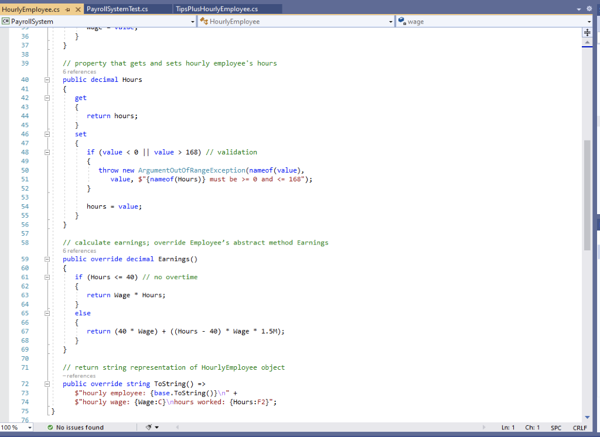The image size is (600, 437).
Task: Click the code cleanup broom icon
Action: (x=149, y=427)
